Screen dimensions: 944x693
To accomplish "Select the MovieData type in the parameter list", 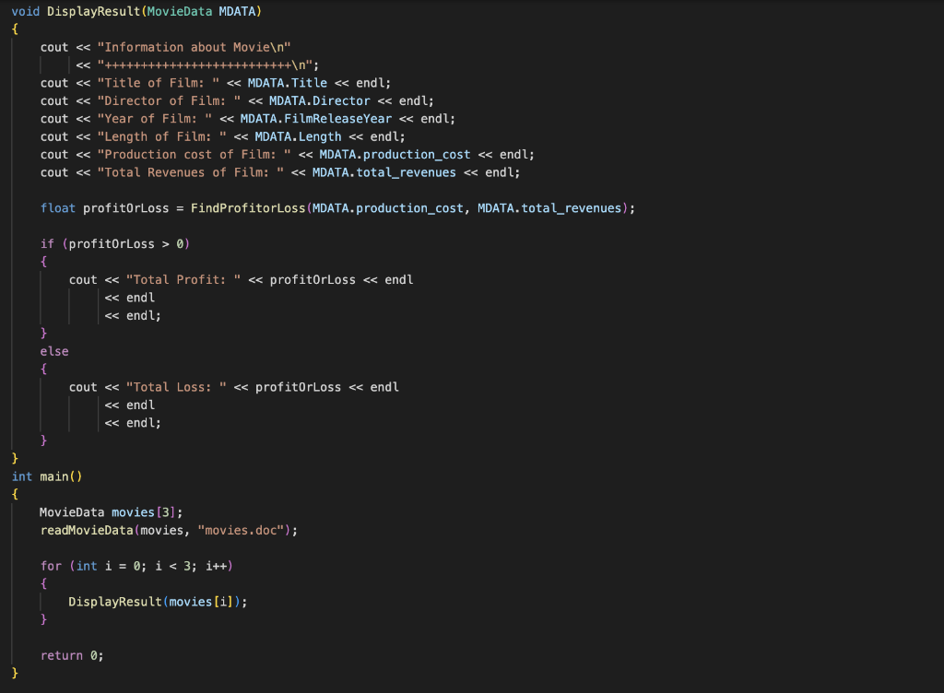I will click(x=183, y=11).
